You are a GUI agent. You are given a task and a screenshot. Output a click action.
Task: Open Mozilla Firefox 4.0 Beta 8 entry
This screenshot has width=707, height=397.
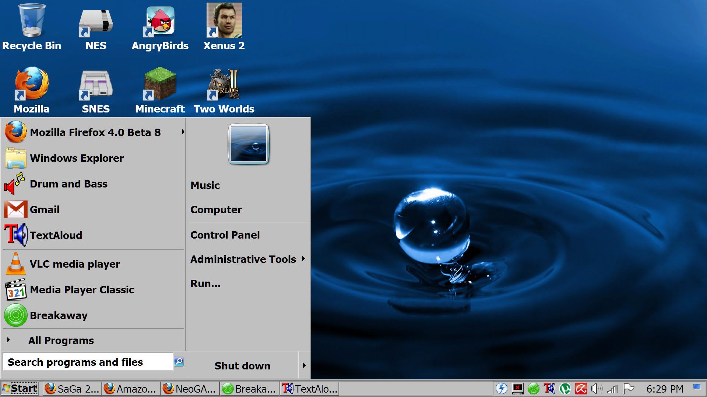(94, 132)
